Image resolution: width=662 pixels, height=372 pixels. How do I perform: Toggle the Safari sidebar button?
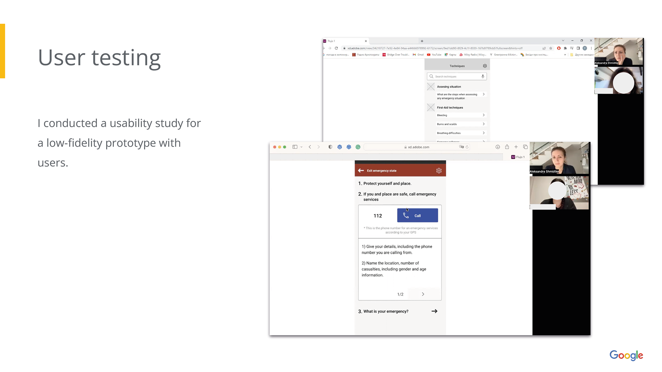(295, 147)
